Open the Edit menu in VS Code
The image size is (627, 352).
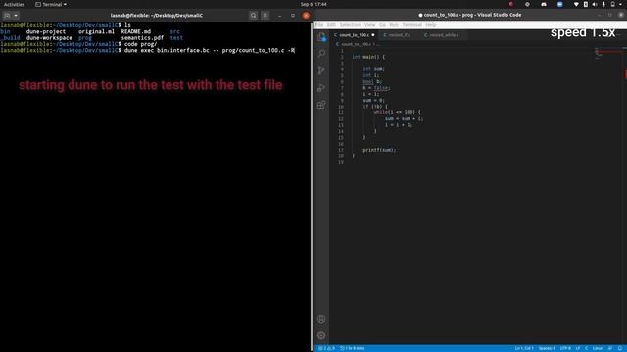pos(331,25)
